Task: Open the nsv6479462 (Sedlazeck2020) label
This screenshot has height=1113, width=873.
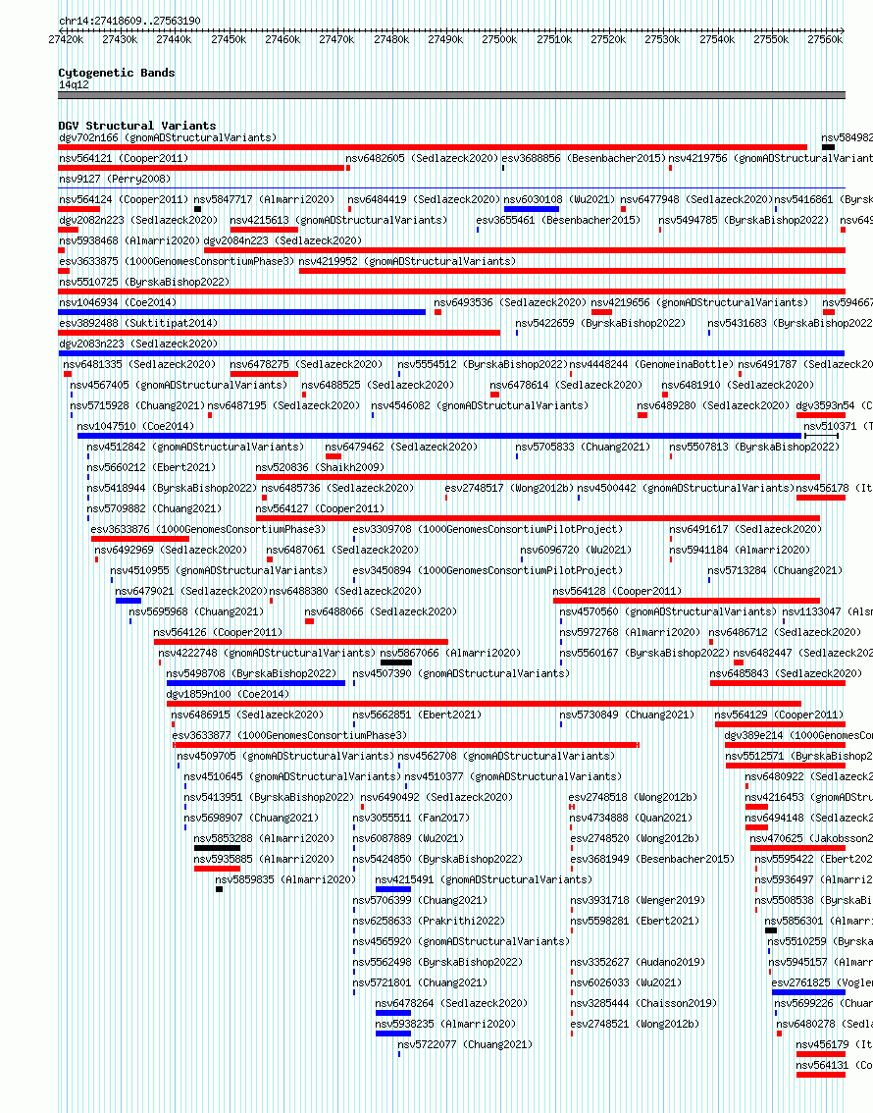Action: coord(401,447)
